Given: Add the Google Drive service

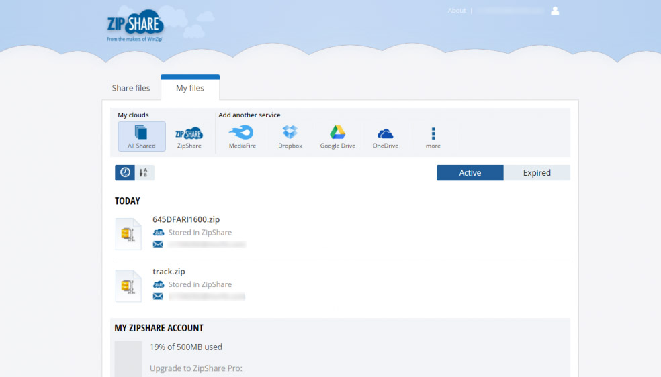Looking at the screenshot, I should pos(338,137).
